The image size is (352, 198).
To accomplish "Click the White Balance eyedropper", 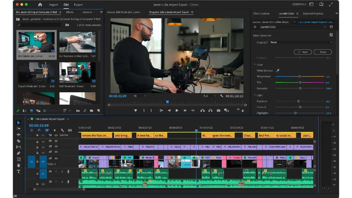I will 277,71.
